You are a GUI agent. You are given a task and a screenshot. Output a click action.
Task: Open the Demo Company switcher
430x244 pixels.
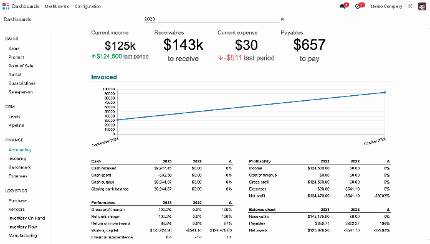pyautogui.click(x=386, y=6)
